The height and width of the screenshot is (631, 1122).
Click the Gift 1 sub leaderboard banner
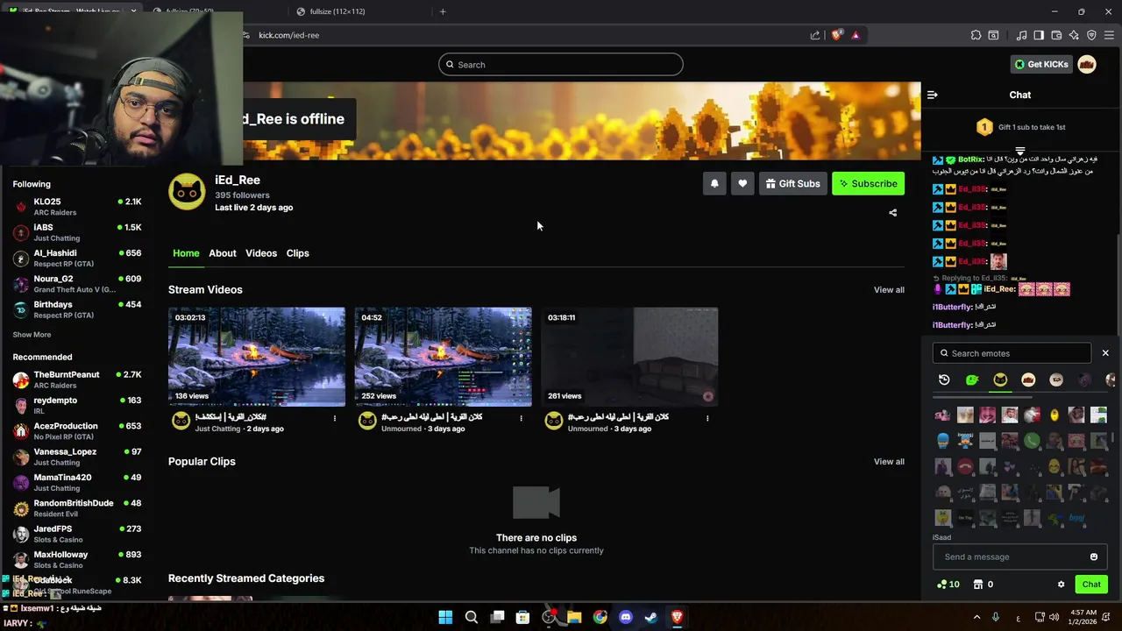point(1020,127)
